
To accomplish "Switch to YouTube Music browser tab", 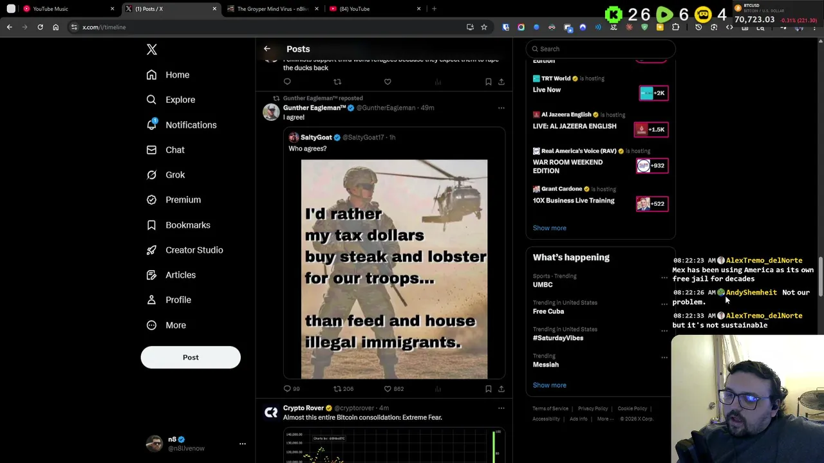I will coord(69,9).
